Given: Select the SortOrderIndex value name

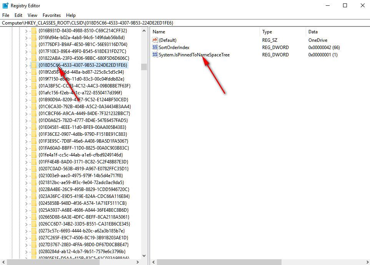Looking at the screenshot, I should coord(174,47).
